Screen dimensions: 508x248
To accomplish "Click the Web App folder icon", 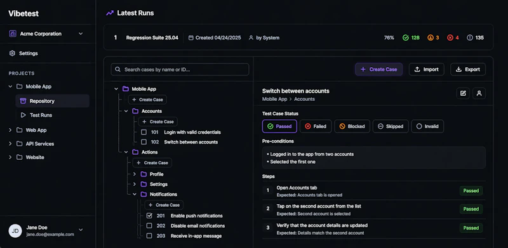I will pyautogui.click(x=20, y=130).
